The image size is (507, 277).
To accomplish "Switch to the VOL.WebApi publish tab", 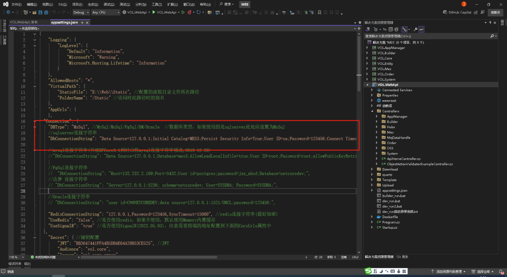I will 23,22.
